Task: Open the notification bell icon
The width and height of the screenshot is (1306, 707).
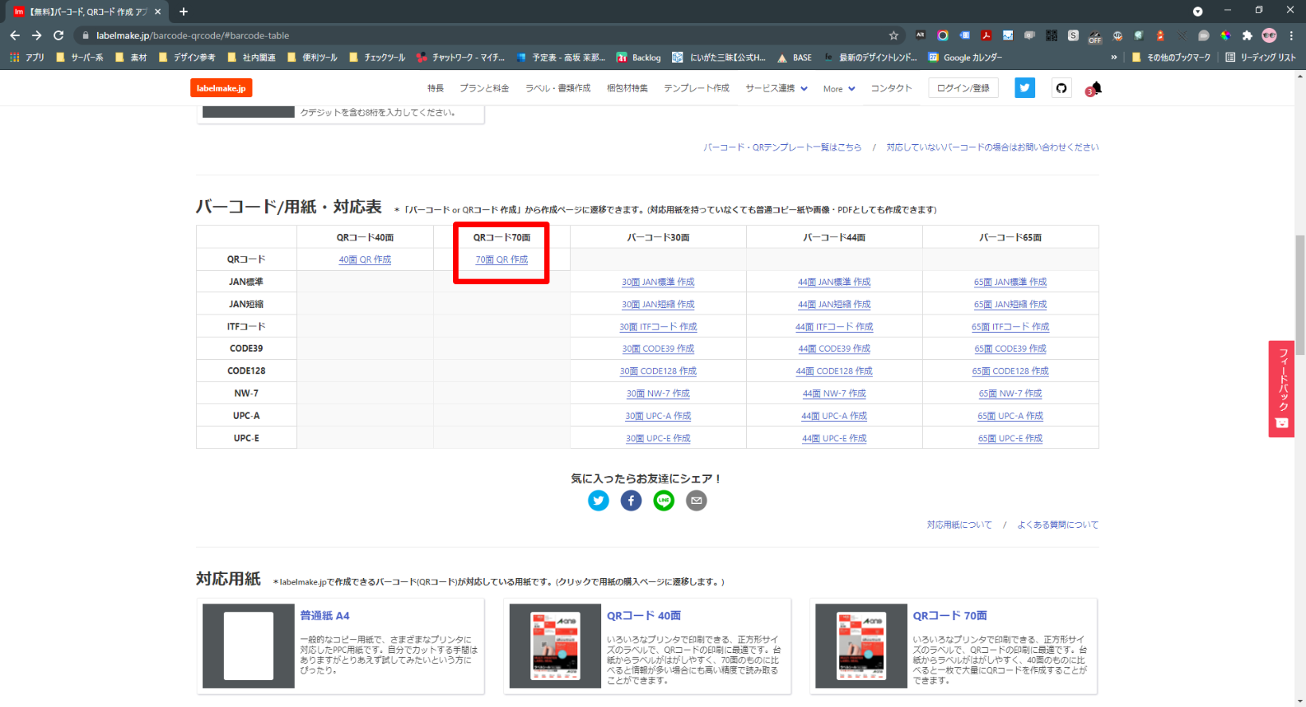Action: click(x=1096, y=88)
